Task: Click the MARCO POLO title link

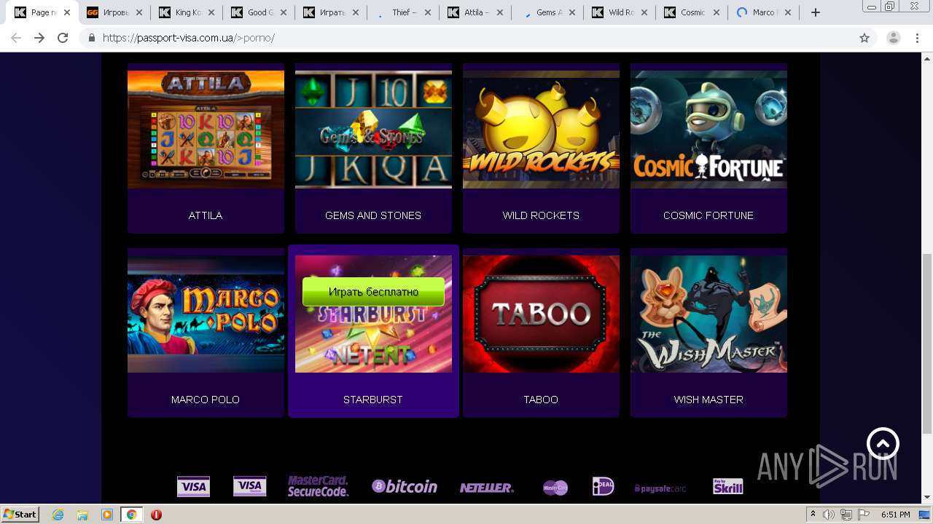Action: coord(206,400)
